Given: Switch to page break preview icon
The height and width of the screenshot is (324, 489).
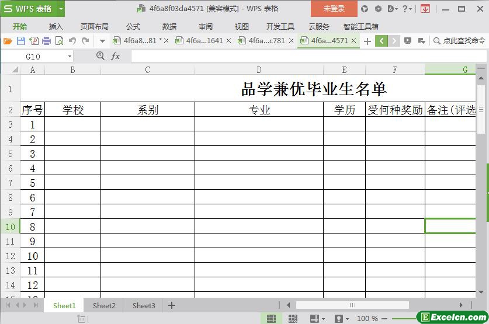Looking at the screenshot, I should coord(293,318).
